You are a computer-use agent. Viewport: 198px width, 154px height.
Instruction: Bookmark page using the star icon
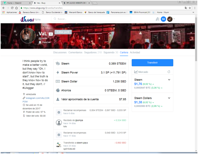[190, 8]
